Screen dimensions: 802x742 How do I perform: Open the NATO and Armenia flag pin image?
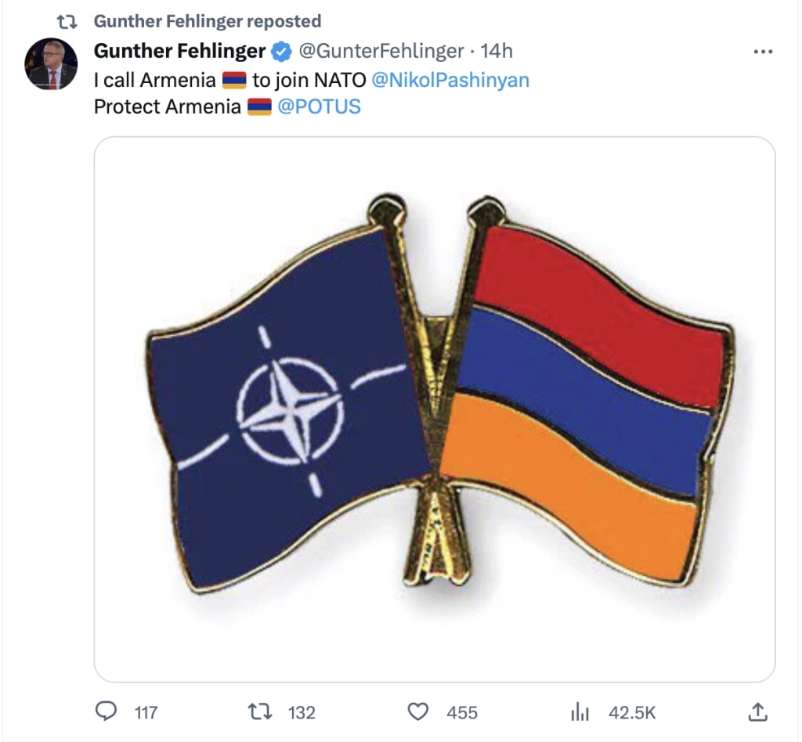(x=434, y=409)
